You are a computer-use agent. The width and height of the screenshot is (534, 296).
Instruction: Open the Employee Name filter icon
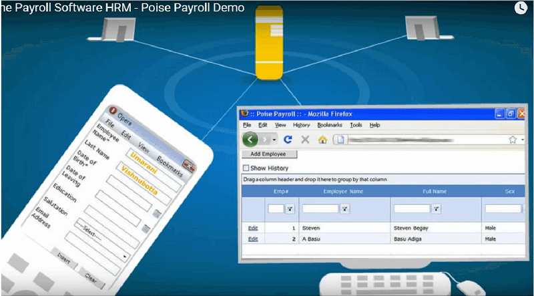pos(344,209)
